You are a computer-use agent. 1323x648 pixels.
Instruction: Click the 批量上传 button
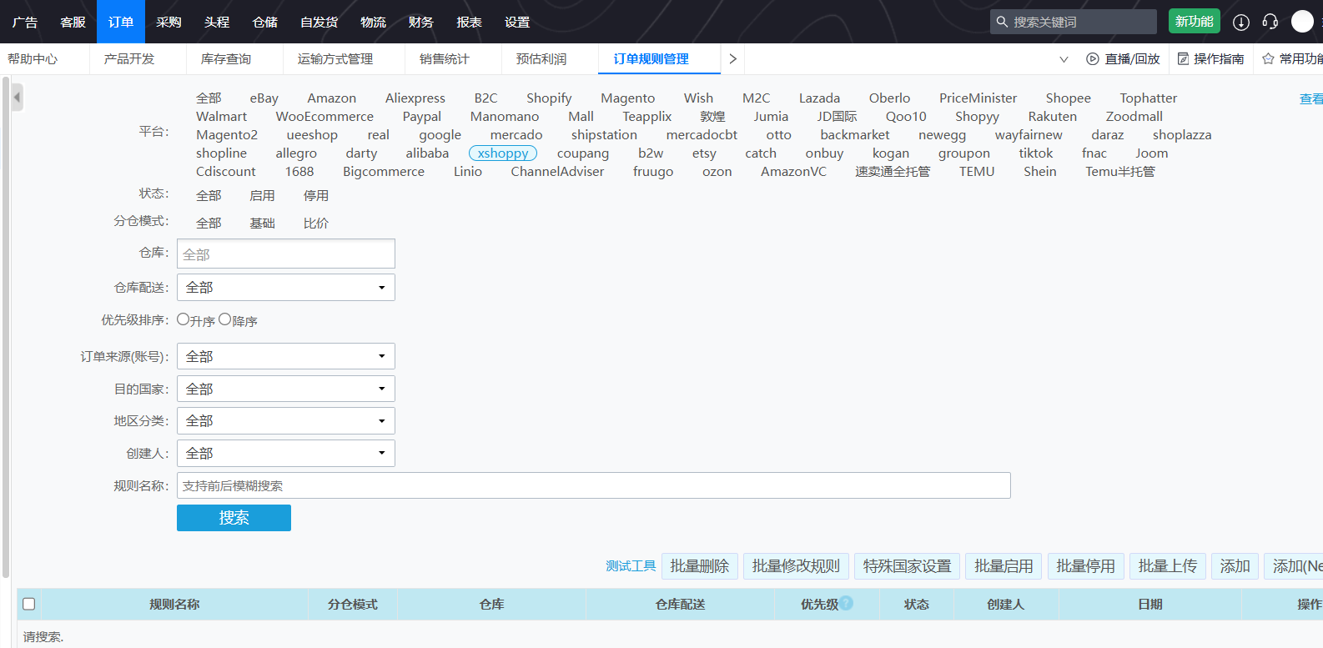(x=1168, y=566)
